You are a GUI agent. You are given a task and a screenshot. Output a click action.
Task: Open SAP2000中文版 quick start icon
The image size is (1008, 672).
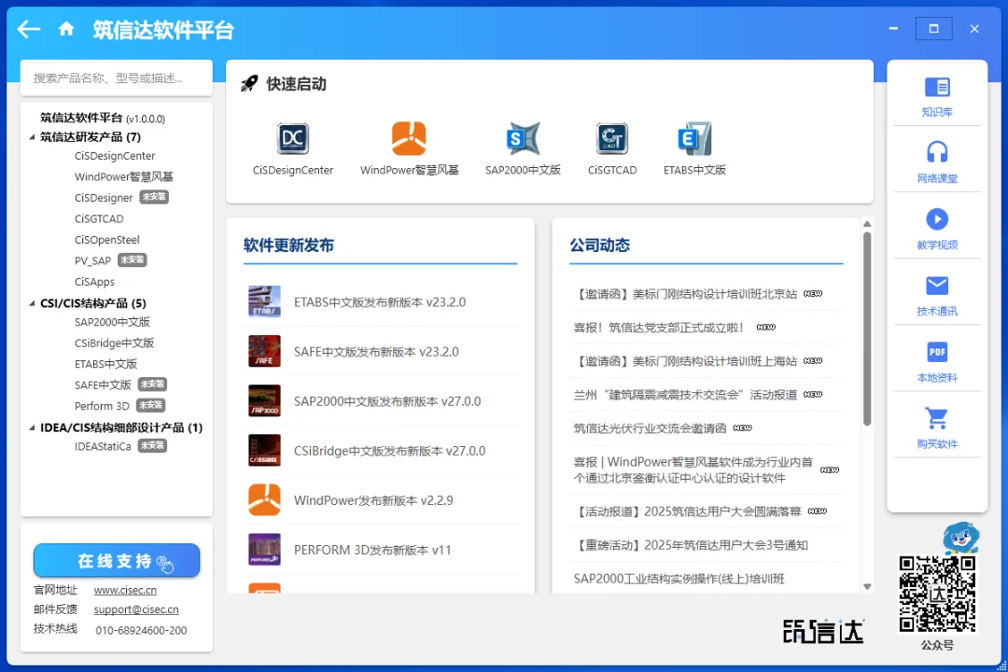coord(523,139)
